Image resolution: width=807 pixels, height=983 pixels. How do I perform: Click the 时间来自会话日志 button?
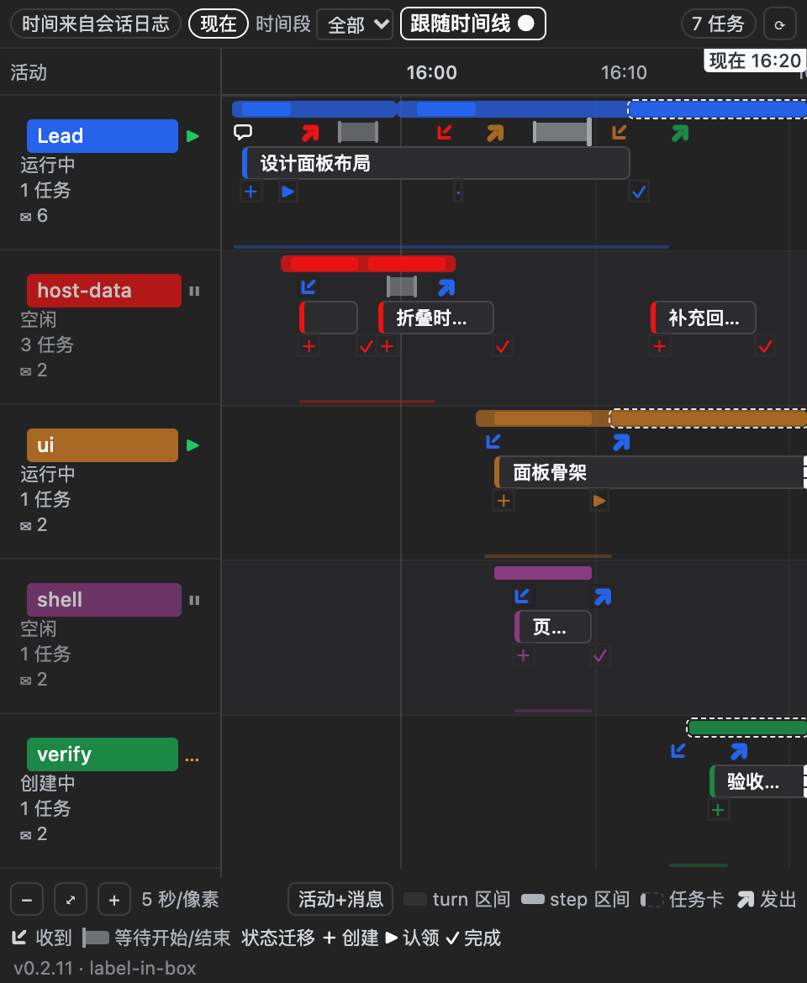[96, 24]
